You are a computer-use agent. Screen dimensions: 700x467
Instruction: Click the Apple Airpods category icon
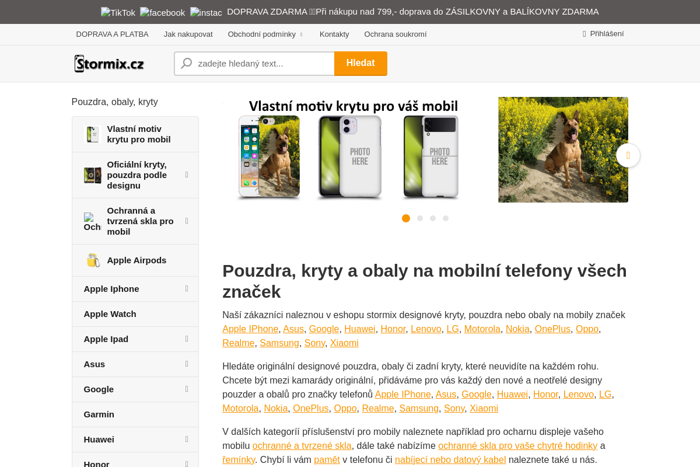pyautogui.click(x=93, y=260)
